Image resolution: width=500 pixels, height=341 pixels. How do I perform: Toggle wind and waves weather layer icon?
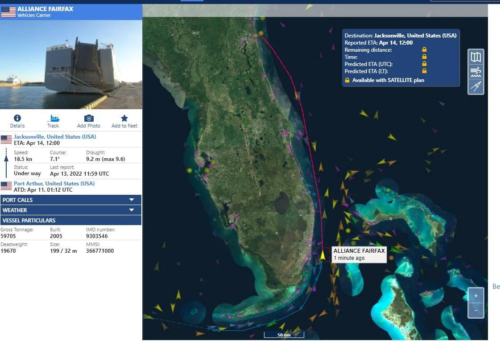[476, 72]
